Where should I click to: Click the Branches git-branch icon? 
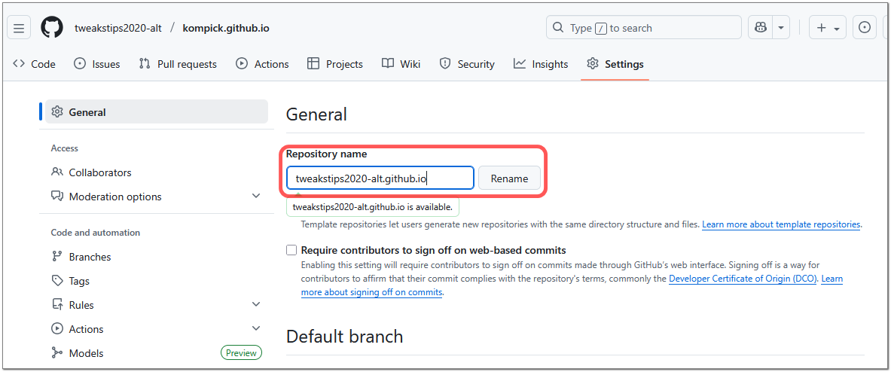(x=56, y=256)
